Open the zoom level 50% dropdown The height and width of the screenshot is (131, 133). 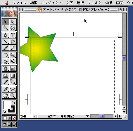coord(35,116)
